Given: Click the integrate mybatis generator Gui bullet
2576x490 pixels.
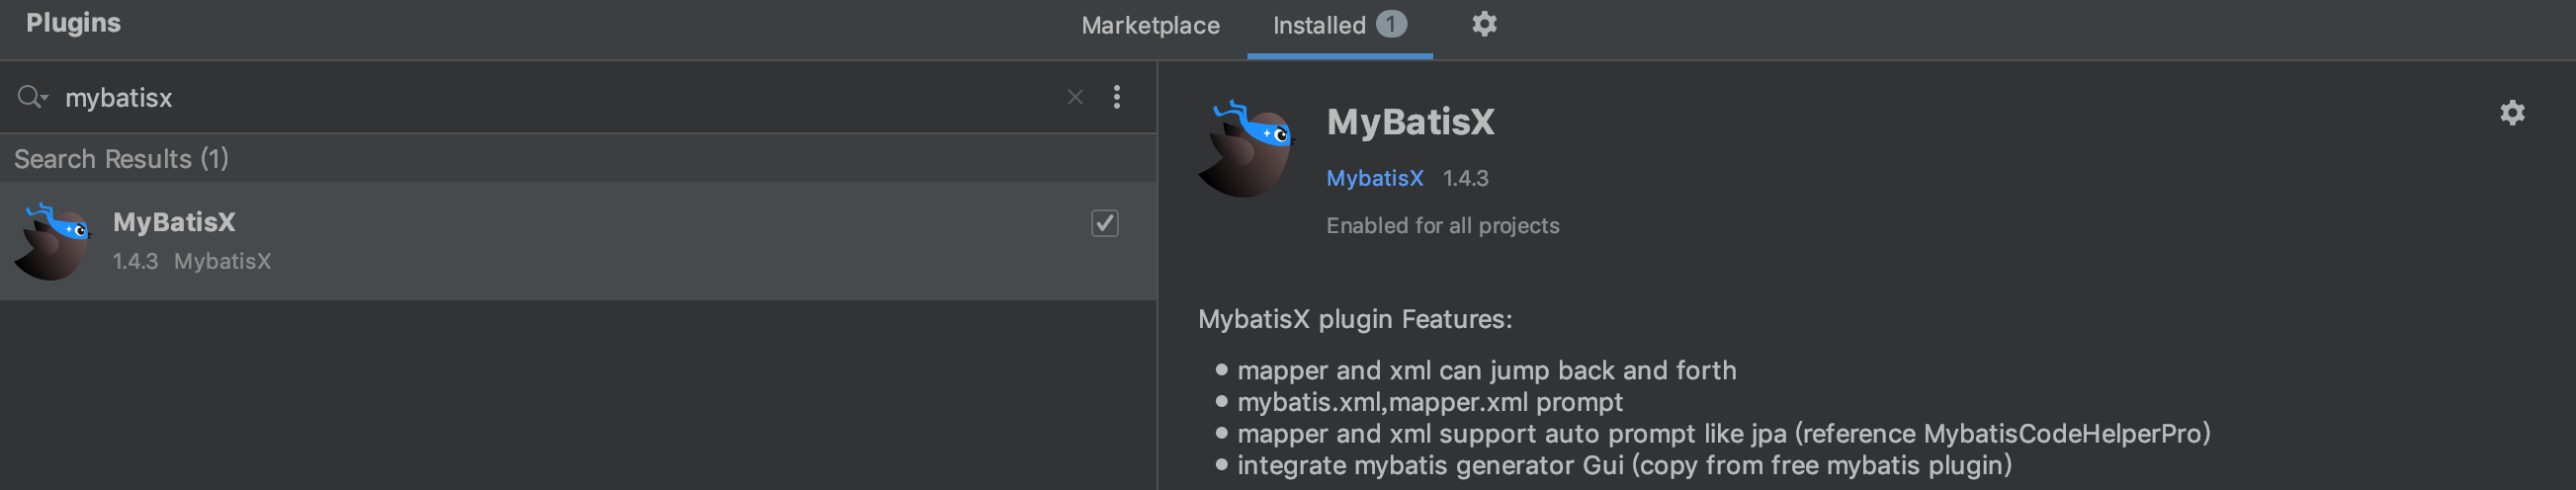Looking at the screenshot, I should click(1624, 466).
